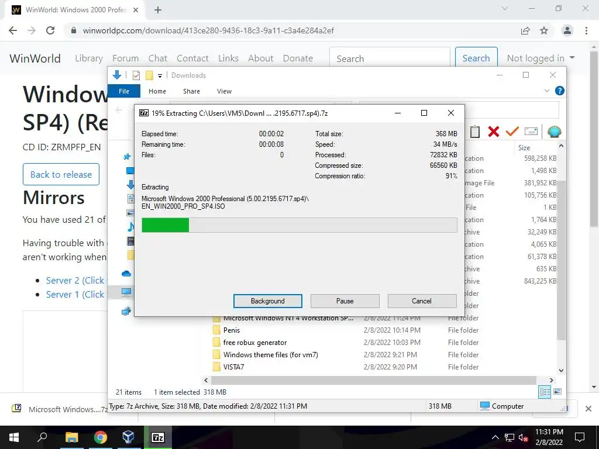Screen dimensions: 599x449
Task: Send extraction to Background
Action: coord(268,301)
